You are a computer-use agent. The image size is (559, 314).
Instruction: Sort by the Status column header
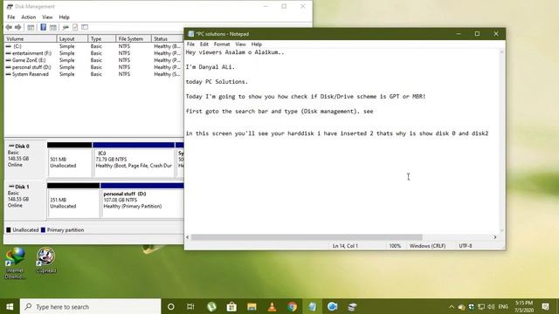[167, 38]
